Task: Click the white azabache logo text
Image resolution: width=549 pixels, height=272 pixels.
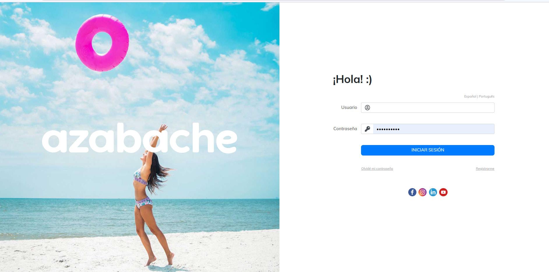Action: (139, 138)
